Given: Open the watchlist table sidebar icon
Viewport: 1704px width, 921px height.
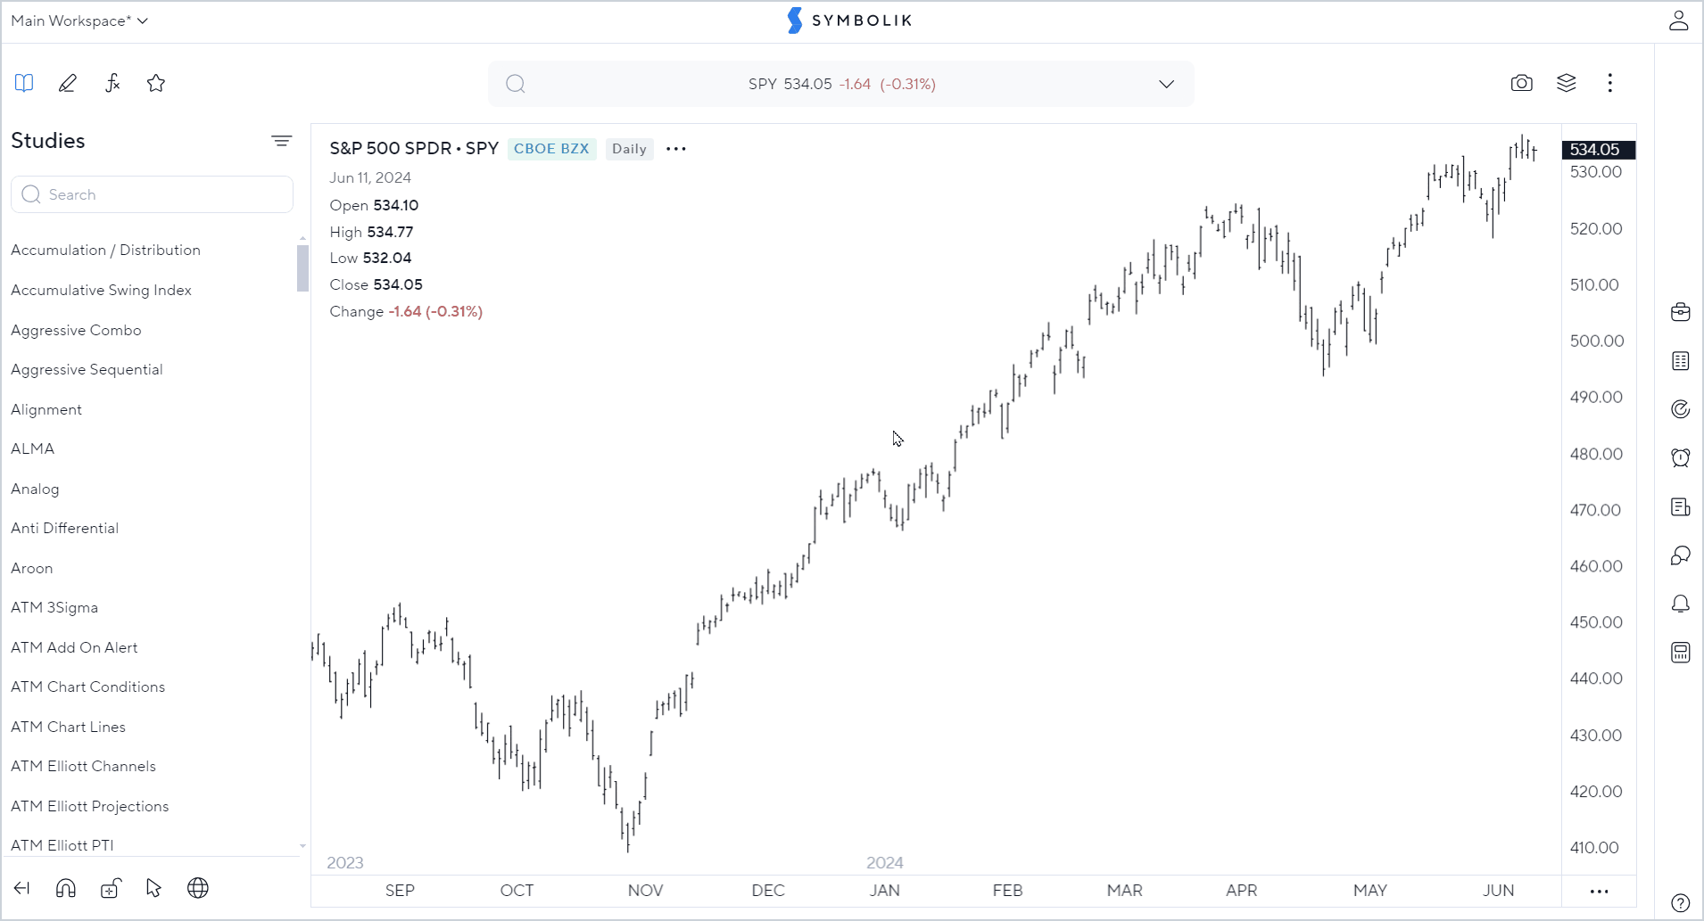Looking at the screenshot, I should [1681, 361].
